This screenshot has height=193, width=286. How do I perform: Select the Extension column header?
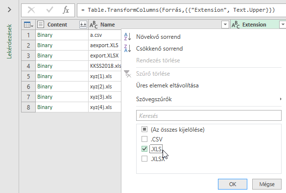[254, 25]
